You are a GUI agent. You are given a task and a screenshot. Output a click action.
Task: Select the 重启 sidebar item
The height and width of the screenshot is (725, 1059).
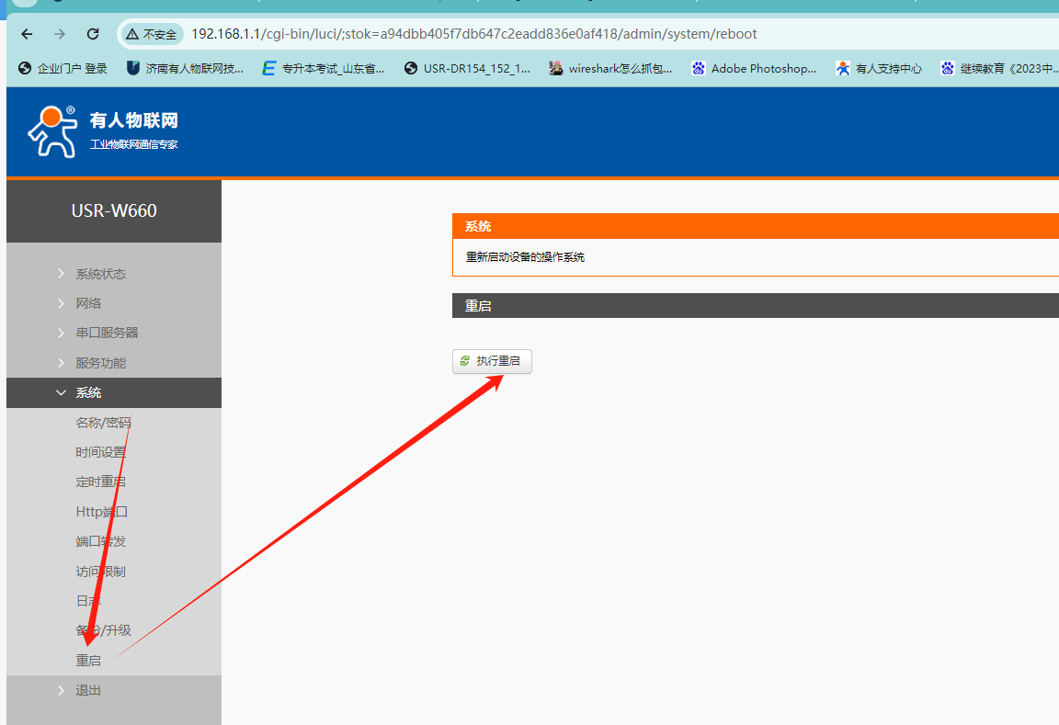(88, 661)
